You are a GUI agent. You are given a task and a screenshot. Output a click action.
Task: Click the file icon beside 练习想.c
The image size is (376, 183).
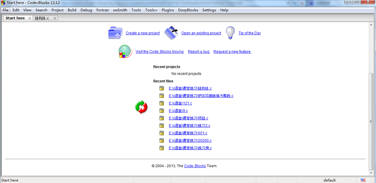[x=162, y=148]
